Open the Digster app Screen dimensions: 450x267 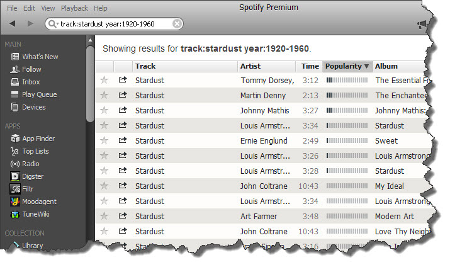click(32, 176)
